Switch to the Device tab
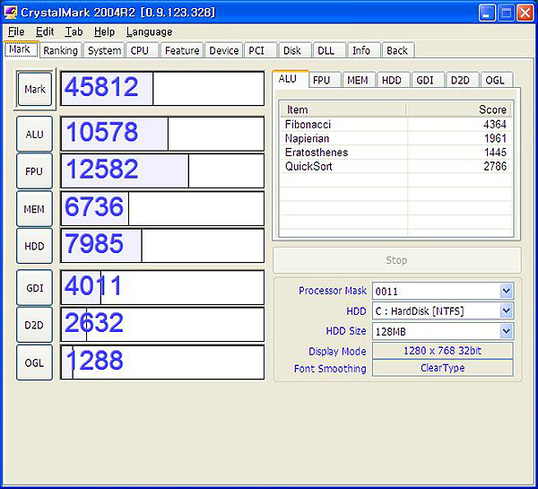 click(223, 50)
